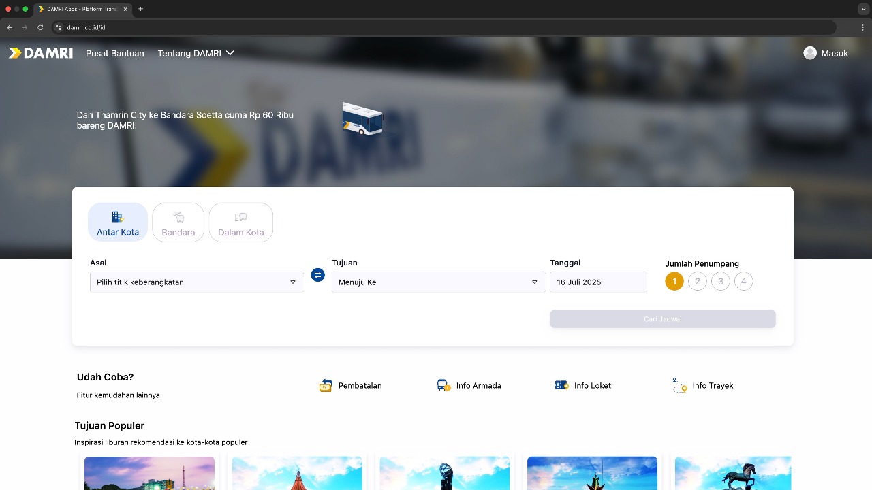Click the address bar showing damri.co.id/id
The image size is (872, 490).
[444, 27]
